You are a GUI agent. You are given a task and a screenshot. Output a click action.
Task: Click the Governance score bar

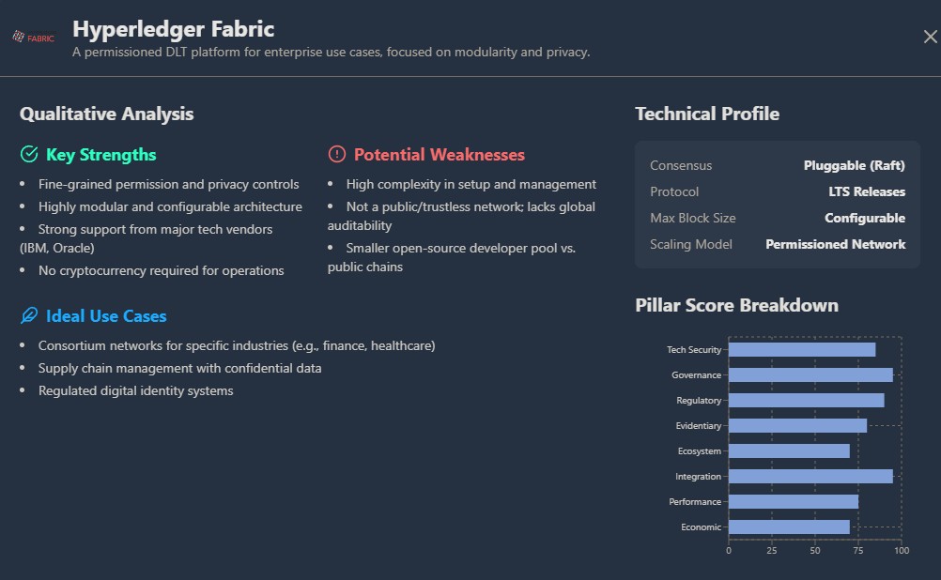tap(810, 375)
